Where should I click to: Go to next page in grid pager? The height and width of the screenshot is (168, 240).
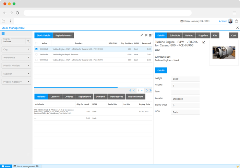147,90
